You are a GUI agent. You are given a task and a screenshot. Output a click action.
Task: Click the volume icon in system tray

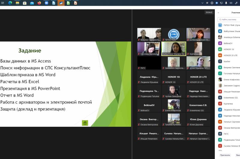231,3
